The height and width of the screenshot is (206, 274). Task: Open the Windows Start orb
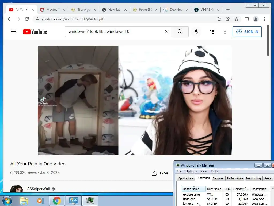(7, 201)
